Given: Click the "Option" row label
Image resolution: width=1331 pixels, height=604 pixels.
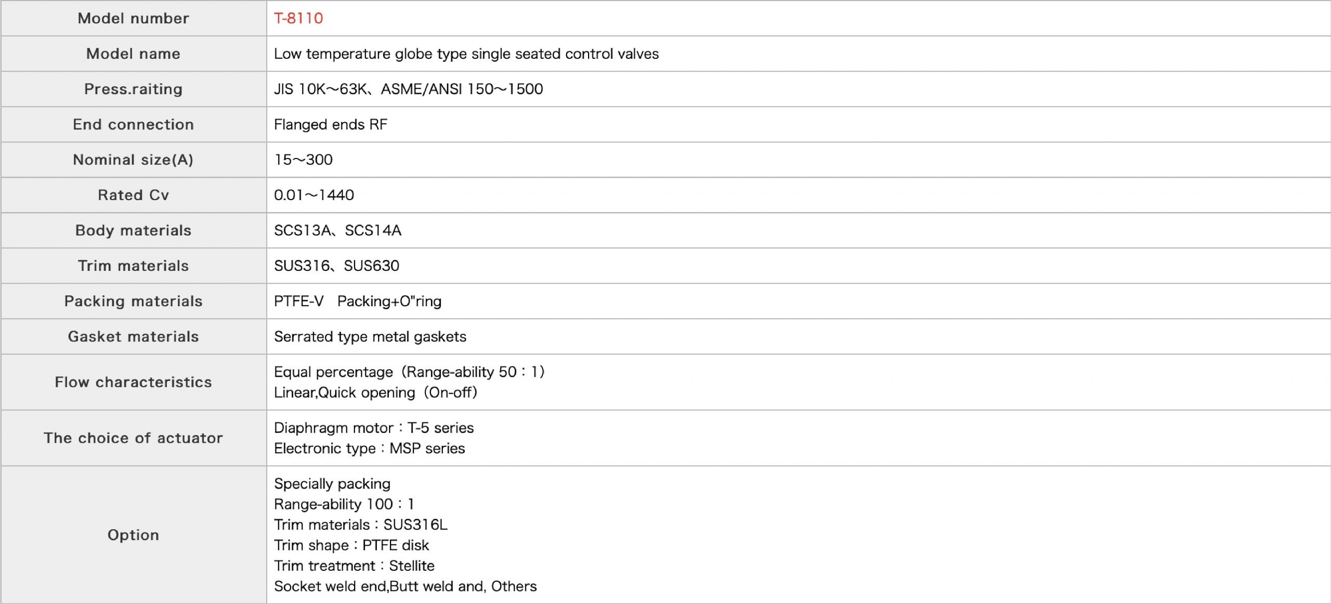Looking at the screenshot, I should coord(133,535).
